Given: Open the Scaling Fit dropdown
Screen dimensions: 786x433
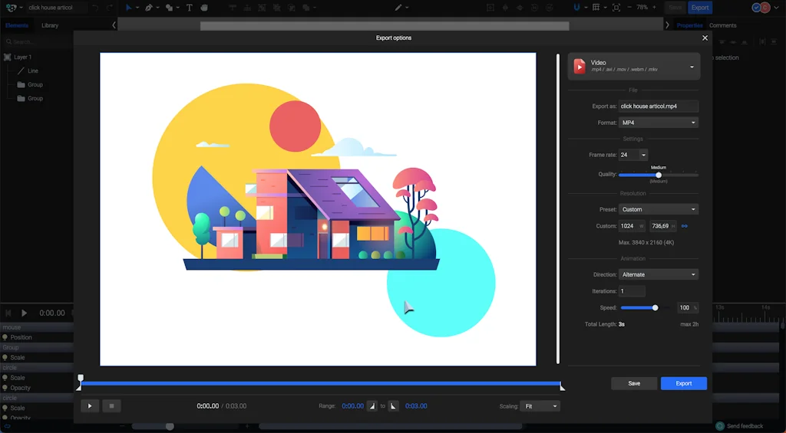Looking at the screenshot, I should 540,406.
